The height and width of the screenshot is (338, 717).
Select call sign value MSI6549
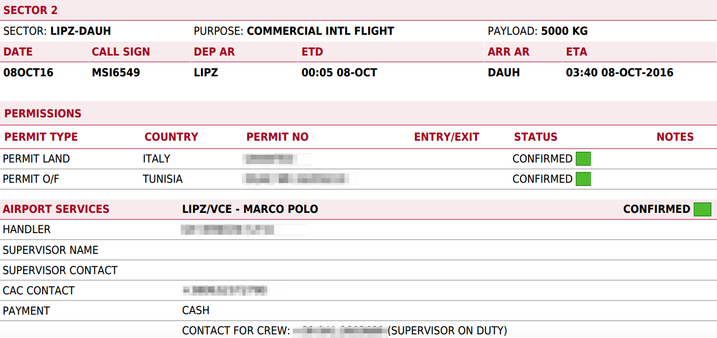pos(116,73)
